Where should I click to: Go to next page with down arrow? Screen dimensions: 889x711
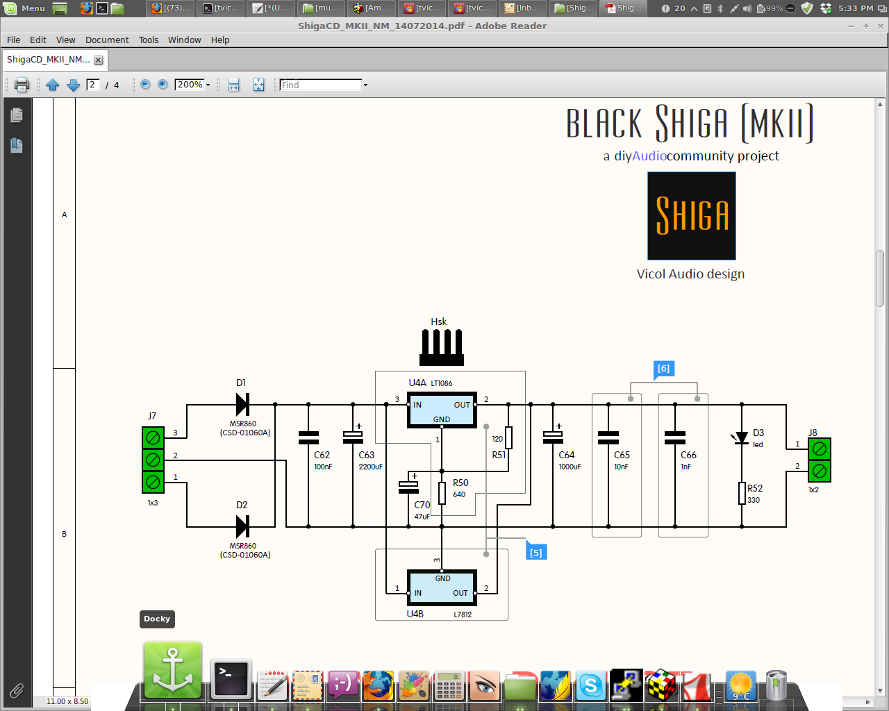[x=73, y=85]
